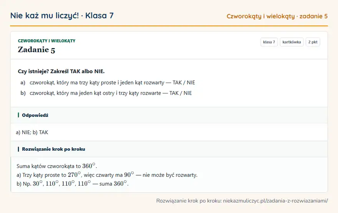Click the 'Czworokąty i wielokąty · zadanie 5' header
This screenshot has width=338, height=213.
click(x=277, y=16)
